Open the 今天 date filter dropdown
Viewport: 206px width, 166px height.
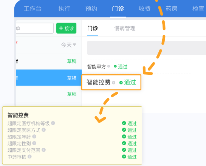tap(68, 45)
